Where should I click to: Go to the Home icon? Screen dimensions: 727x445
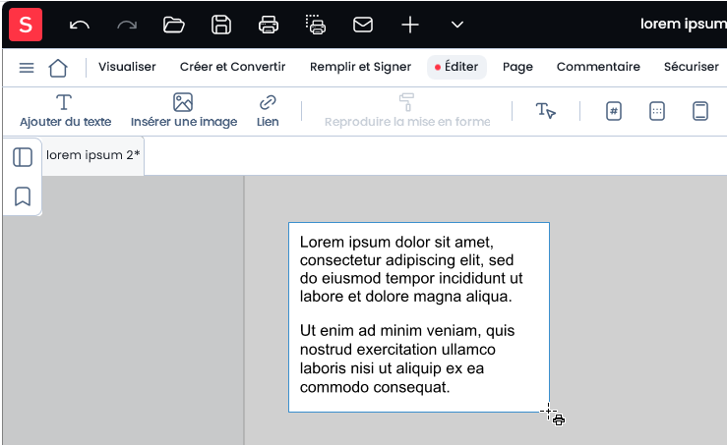58,68
